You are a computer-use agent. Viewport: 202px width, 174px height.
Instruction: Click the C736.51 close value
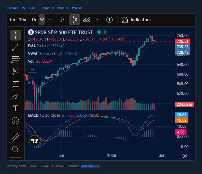tap(87, 39)
